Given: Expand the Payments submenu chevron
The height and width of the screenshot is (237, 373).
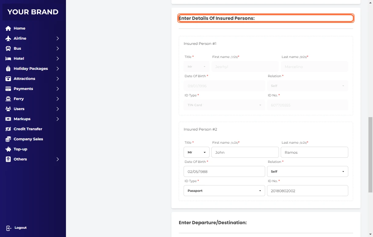Looking at the screenshot, I should point(57,89).
